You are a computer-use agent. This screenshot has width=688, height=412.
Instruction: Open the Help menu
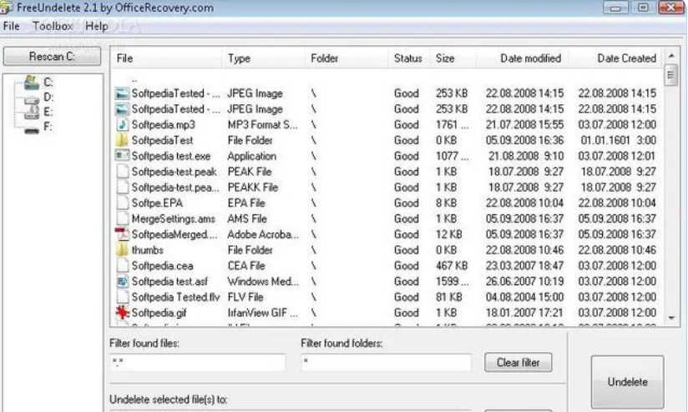(x=97, y=27)
